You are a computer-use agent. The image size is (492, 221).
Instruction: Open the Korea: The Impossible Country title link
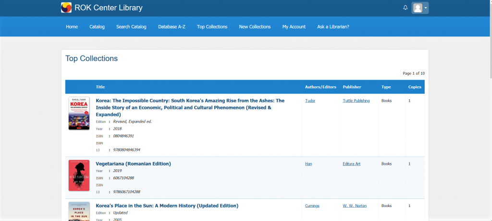190,107
